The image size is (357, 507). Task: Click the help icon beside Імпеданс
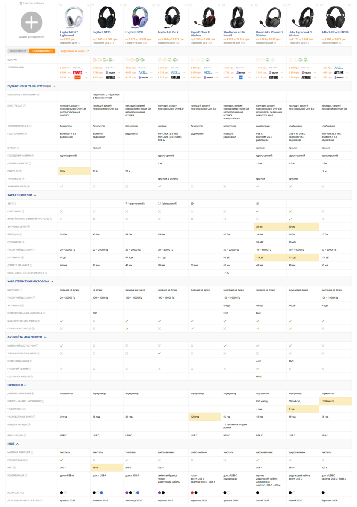(21, 234)
